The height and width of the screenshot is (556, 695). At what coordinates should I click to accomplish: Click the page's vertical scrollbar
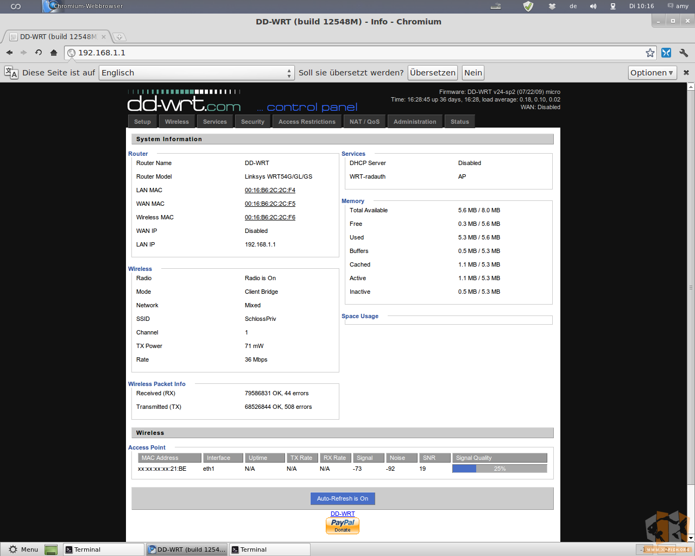(x=691, y=287)
